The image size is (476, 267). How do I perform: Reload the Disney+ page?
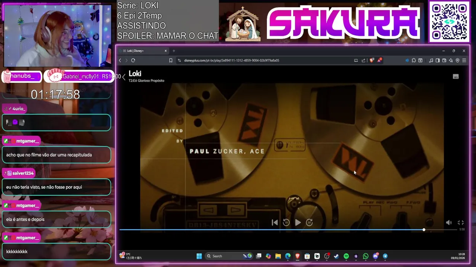[x=133, y=60]
